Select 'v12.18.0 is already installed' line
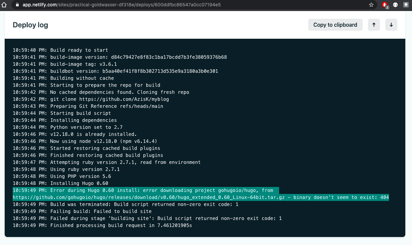Screen dimensions: 412x245 (75, 134)
